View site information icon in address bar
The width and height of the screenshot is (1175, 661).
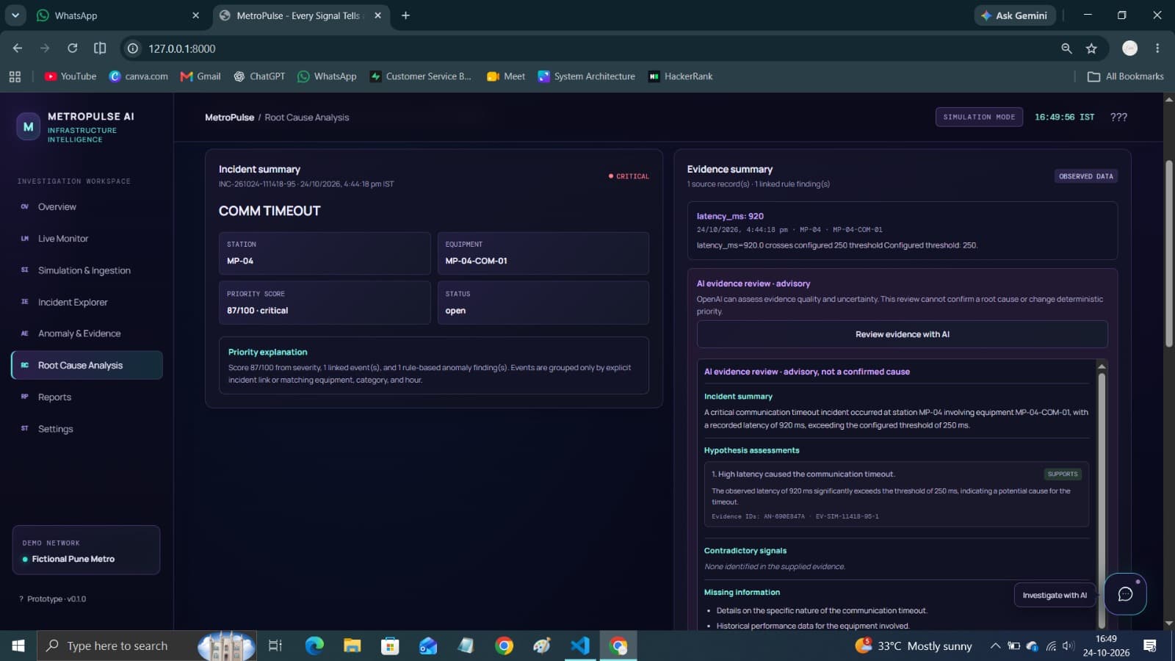pyautogui.click(x=133, y=48)
